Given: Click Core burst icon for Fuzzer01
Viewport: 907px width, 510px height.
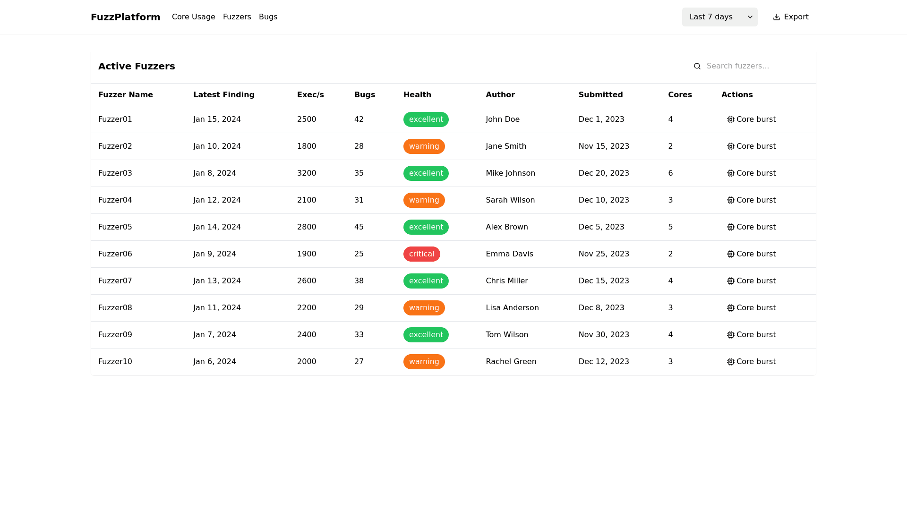Looking at the screenshot, I should [x=730, y=119].
